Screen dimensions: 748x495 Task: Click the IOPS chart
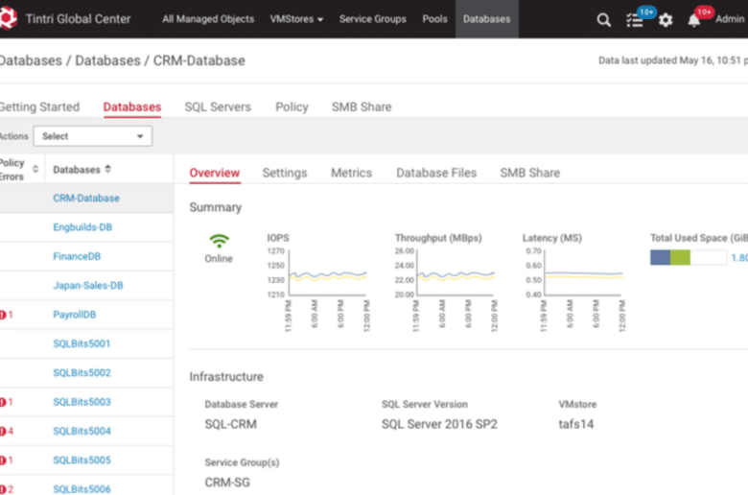coord(328,272)
